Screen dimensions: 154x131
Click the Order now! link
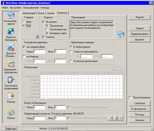(11, 128)
